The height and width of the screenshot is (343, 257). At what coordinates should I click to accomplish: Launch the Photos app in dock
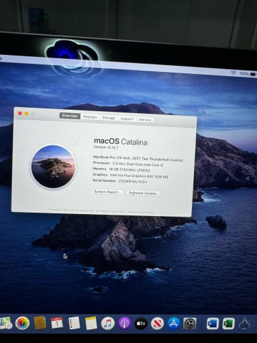pos(23,323)
